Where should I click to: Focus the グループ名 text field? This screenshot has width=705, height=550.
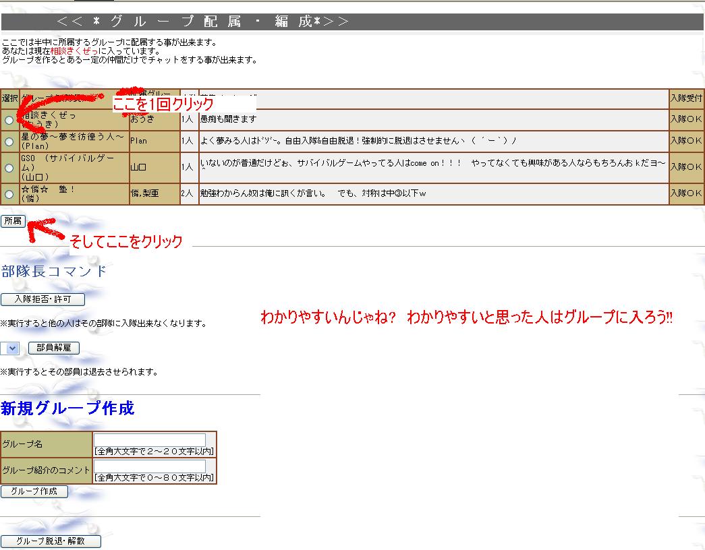tap(149, 440)
